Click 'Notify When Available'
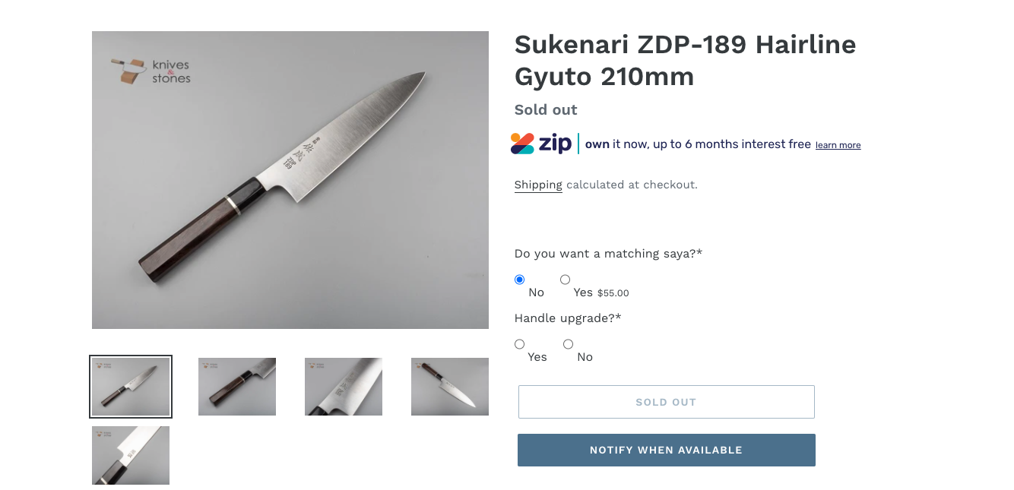The height and width of the screenshot is (490, 1014). point(666,450)
